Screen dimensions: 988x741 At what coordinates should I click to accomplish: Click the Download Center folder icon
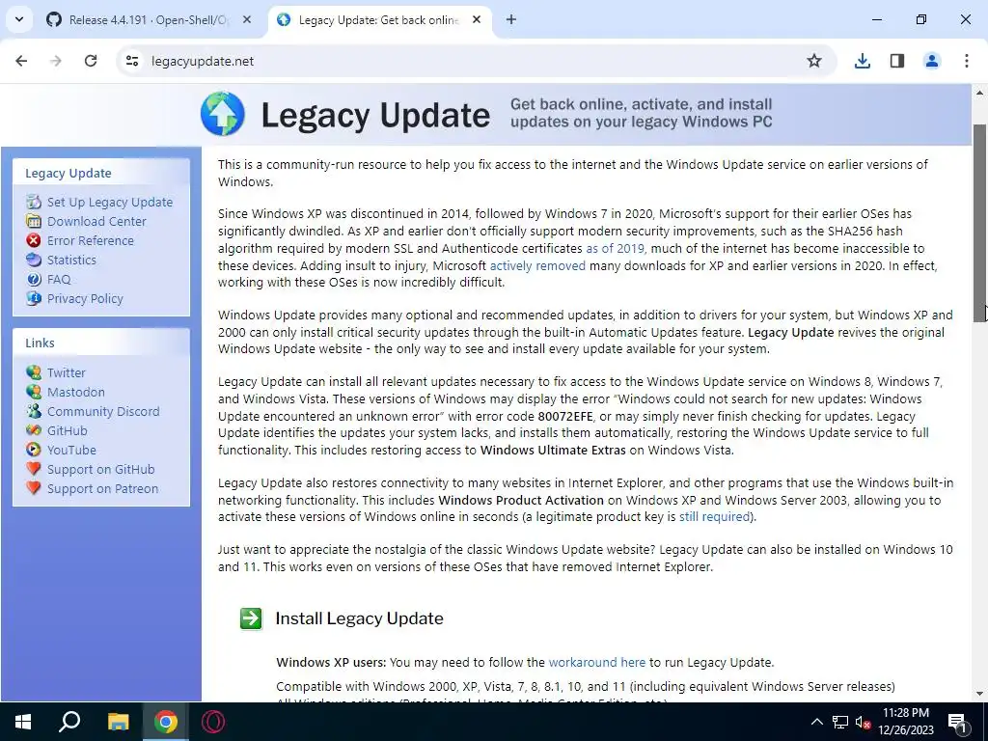34,221
